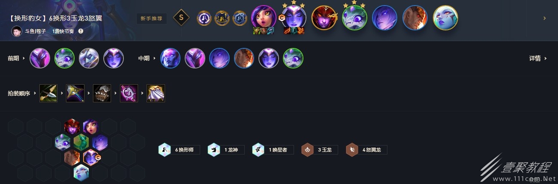Click the 新手推荐 button
Screen dimensions: 558x184
click(x=152, y=18)
